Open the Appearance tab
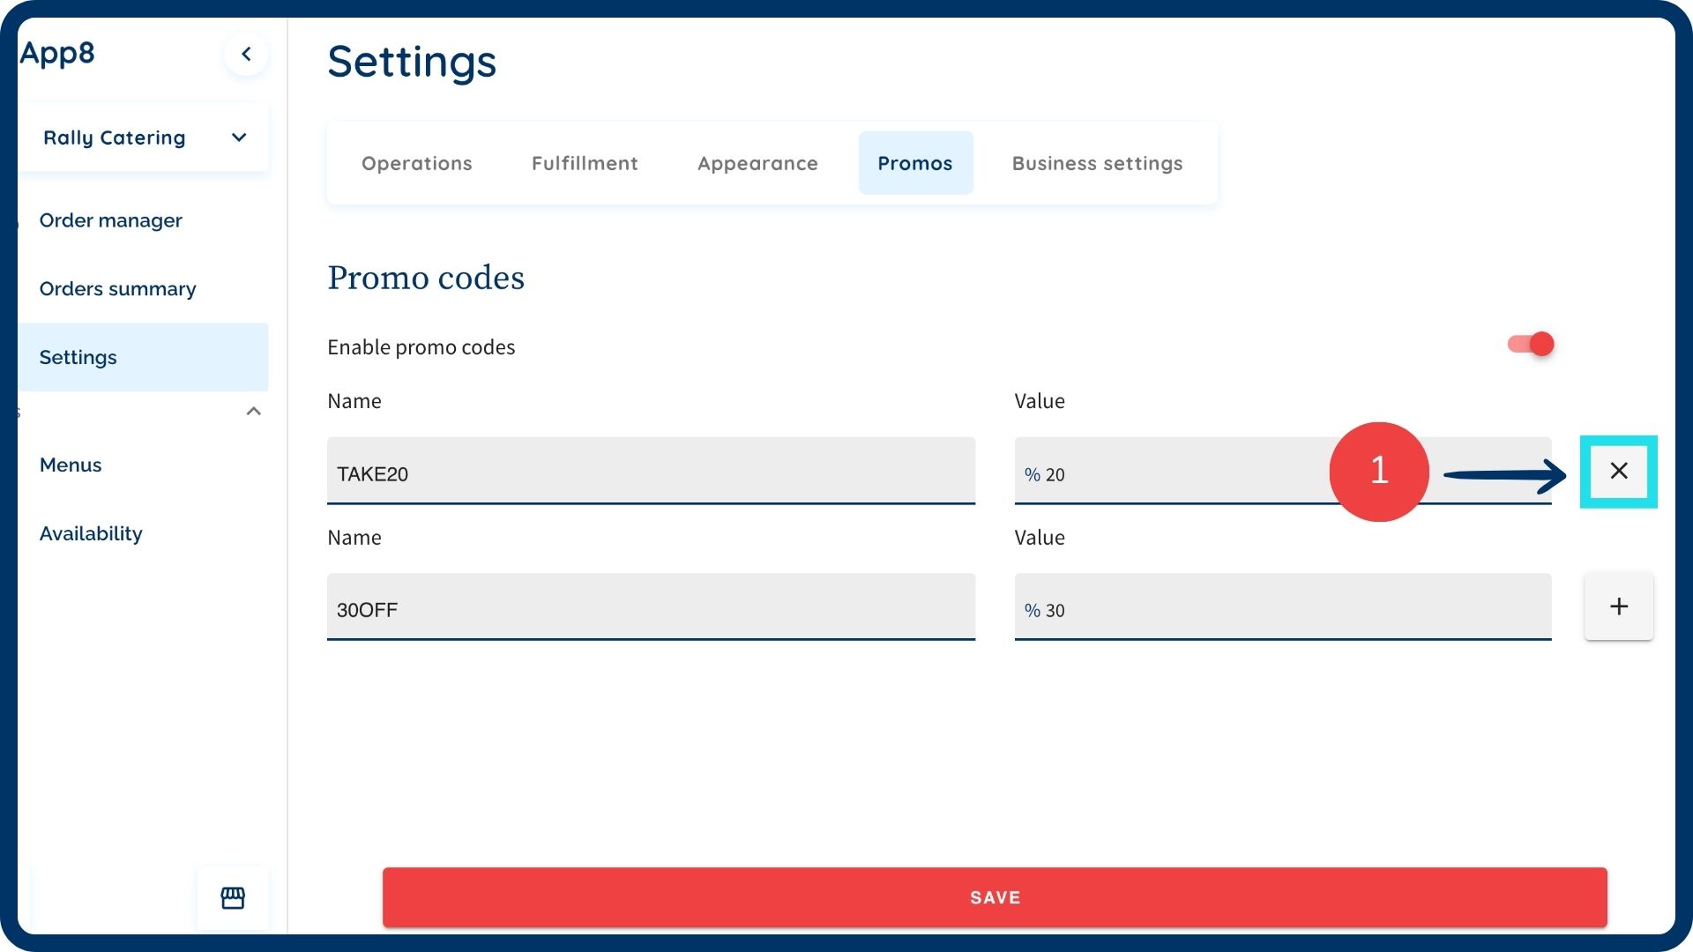The image size is (1693, 952). click(x=757, y=163)
